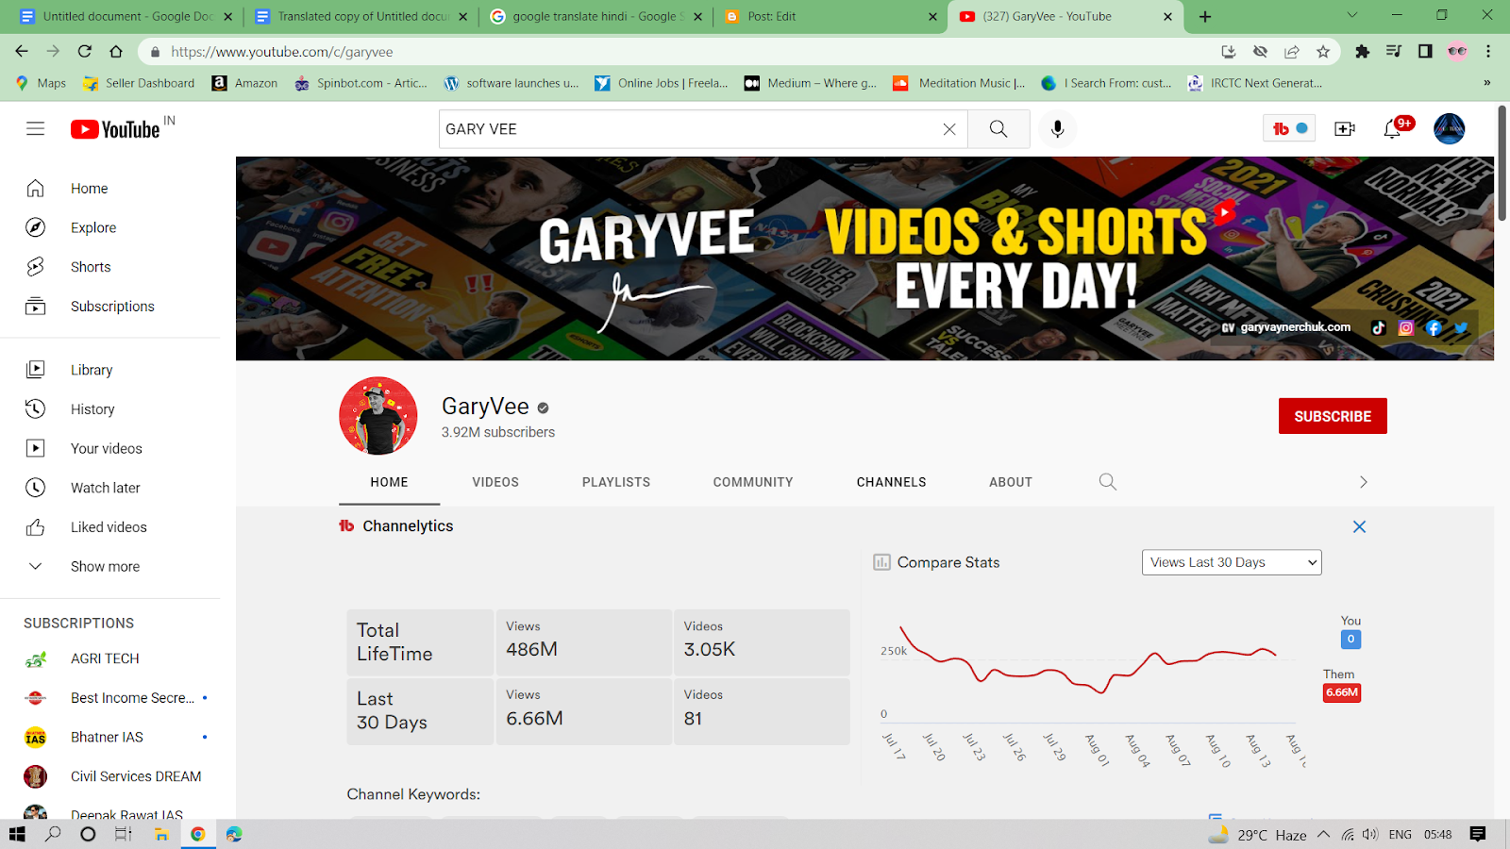Open the notifications bell
The width and height of the screenshot is (1510, 849).
click(x=1392, y=129)
